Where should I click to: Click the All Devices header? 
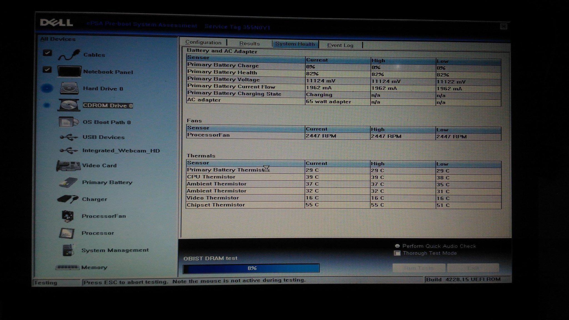(58, 39)
